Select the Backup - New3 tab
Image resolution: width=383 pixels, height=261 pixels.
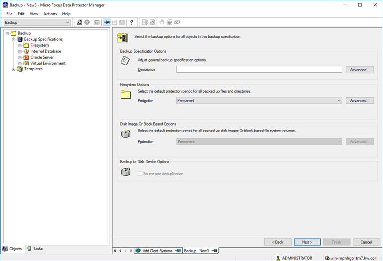click(201, 251)
